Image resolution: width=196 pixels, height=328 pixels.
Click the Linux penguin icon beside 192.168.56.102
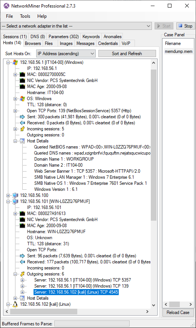point(15,304)
